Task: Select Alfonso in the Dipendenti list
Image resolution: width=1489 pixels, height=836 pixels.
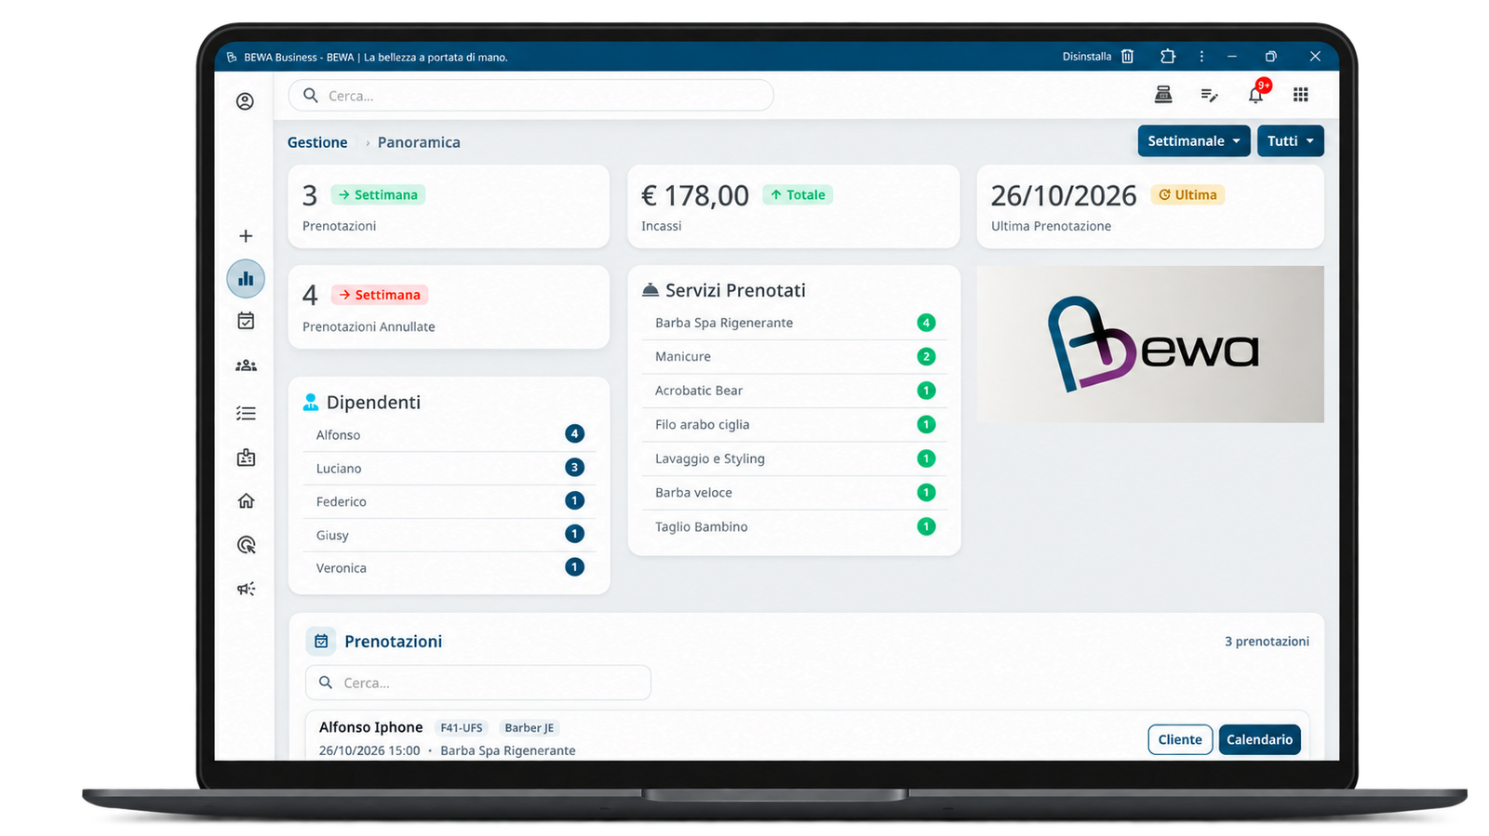Action: point(449,434)
